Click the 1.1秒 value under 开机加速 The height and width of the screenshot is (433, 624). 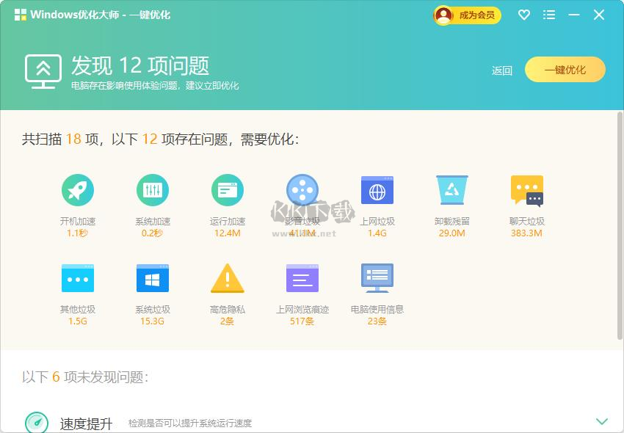[77, 233]
